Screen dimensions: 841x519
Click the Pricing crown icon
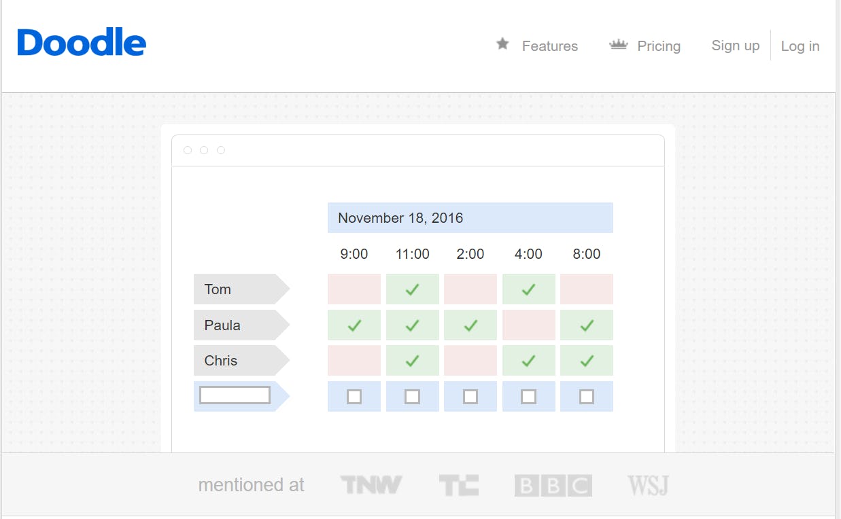[618, 45]
